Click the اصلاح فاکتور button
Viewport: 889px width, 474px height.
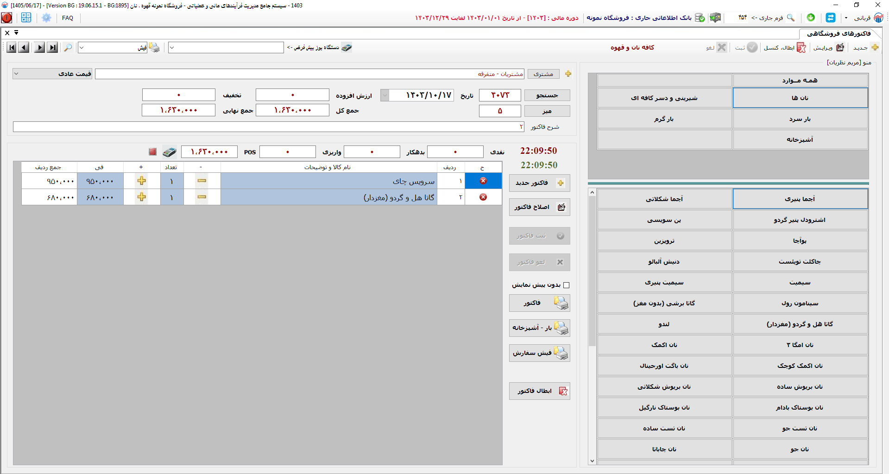point(539,207)
